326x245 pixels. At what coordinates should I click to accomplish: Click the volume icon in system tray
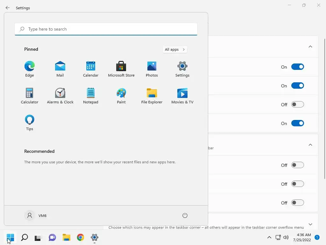286,237
